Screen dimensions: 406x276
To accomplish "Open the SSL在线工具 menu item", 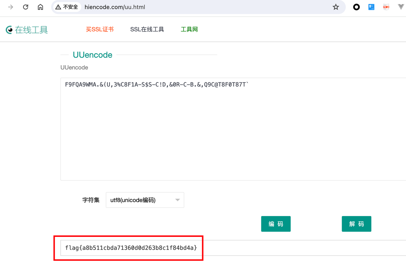I will click(x=147, y=29).
